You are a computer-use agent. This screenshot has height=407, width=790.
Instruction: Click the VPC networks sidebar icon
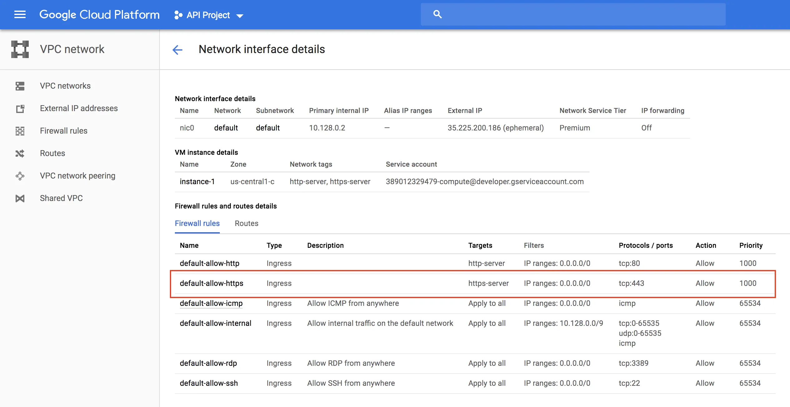pos(20,86)
